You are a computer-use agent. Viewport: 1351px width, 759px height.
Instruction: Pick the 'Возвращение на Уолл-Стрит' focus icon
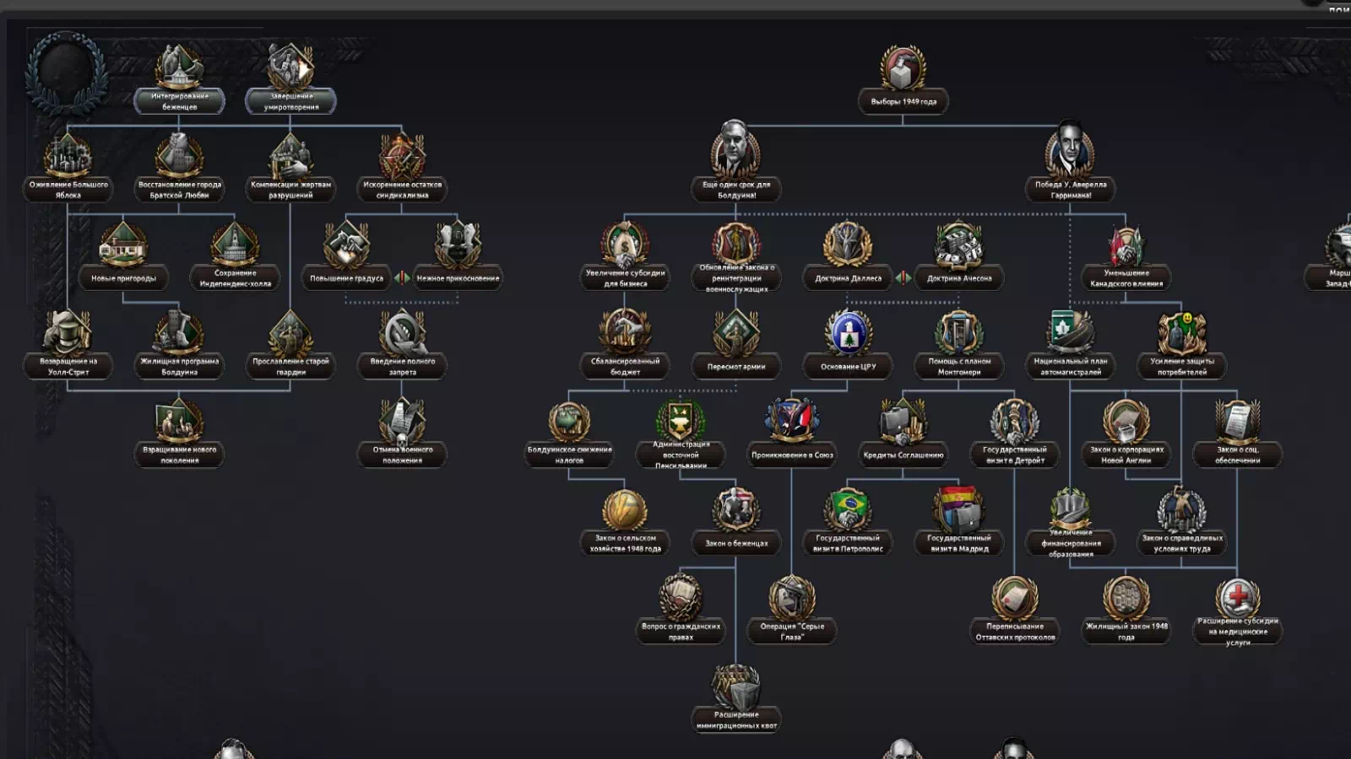[x=68, y=333]
